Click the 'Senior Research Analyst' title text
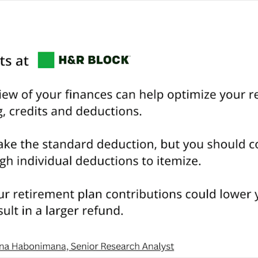This screenshot has width=258, height=258. tap(122, 246)
